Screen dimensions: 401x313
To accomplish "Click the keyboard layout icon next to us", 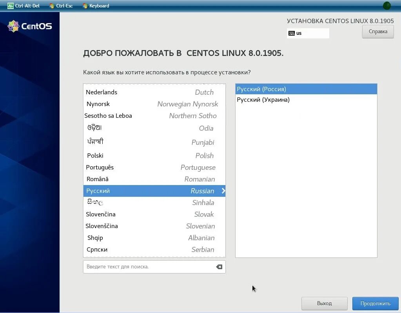I will tap(291, 33).
